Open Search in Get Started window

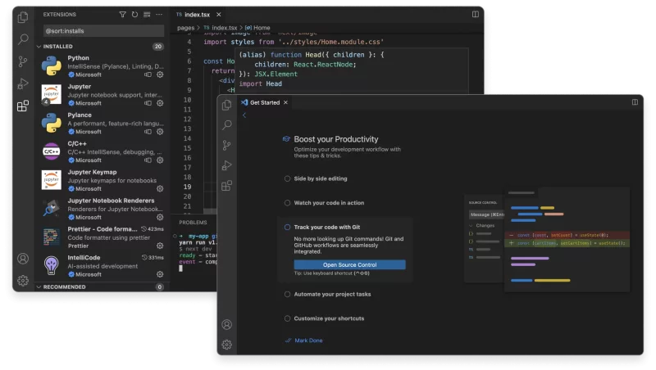pyautogui.click(x=227, y=125)
